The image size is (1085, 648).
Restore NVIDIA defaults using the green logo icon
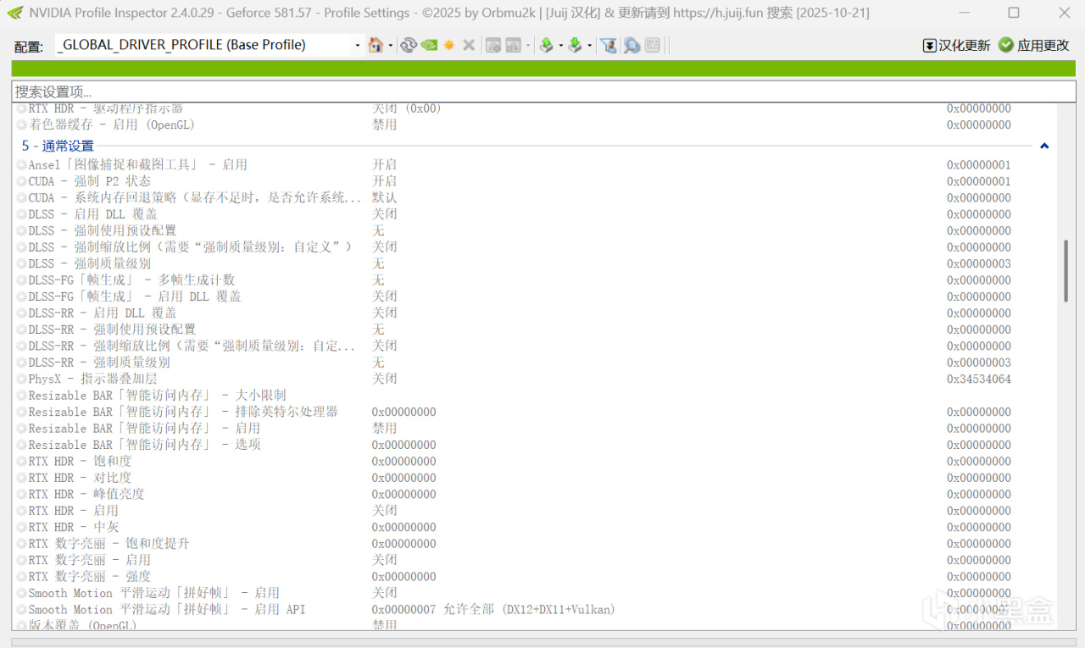[x=429, y=45]
